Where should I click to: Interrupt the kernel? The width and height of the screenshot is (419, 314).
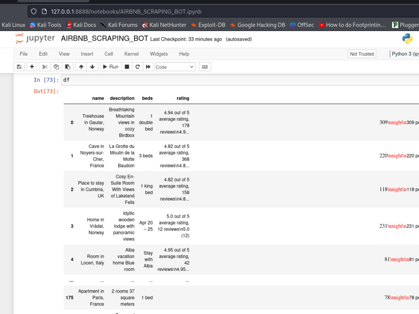(127, 67)
